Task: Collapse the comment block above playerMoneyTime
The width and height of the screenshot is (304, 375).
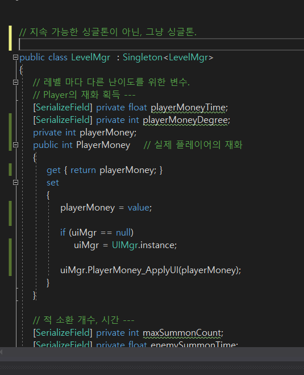Action: pyautogui.click(x=15, y=83)
